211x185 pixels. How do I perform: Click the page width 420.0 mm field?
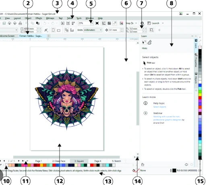30,29
